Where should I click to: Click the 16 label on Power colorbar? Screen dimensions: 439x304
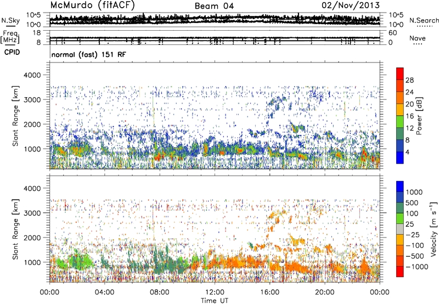[x=409, y=116]
